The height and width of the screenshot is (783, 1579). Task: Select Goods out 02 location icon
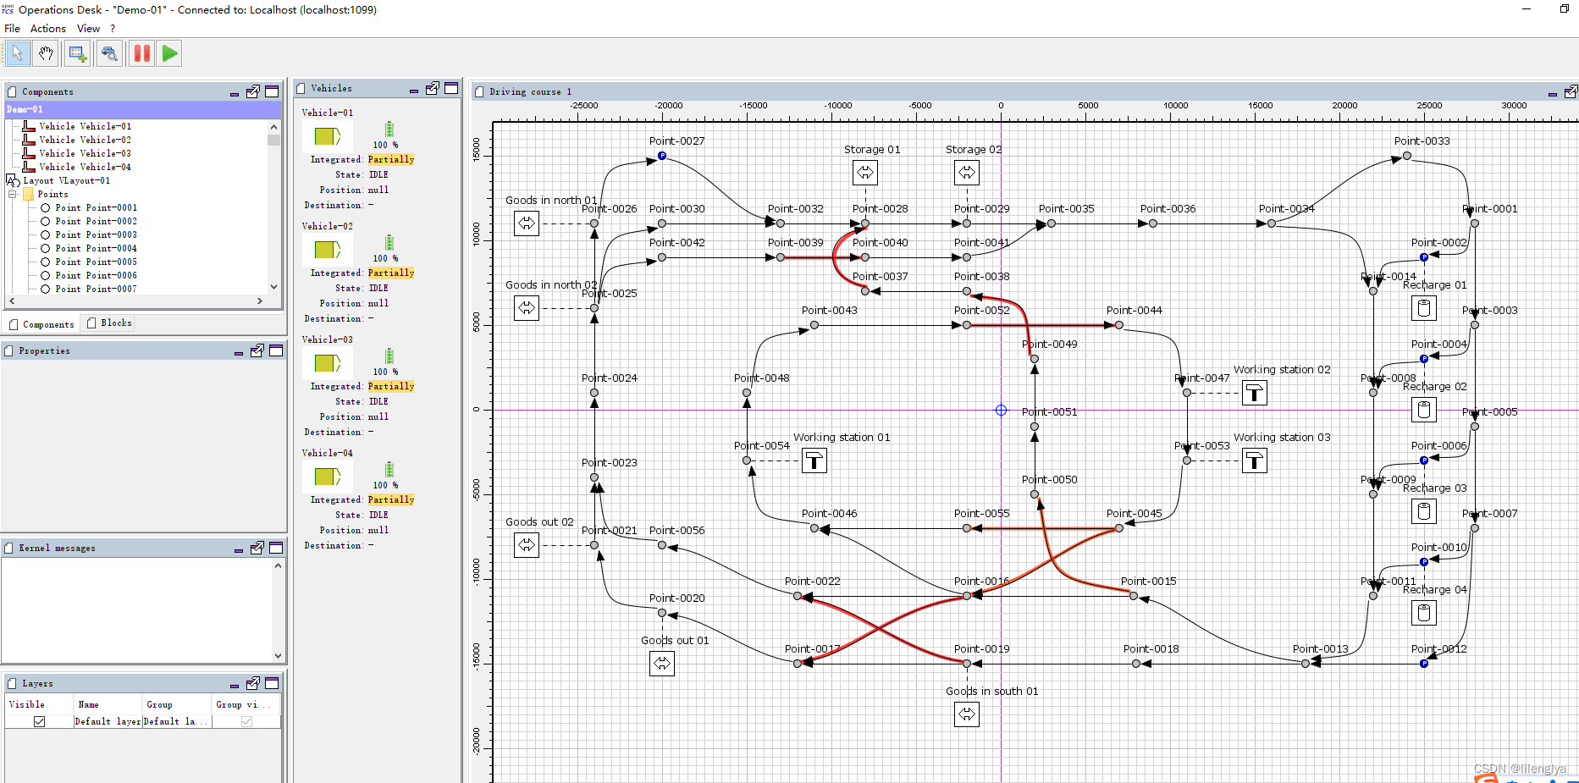click(527, 545)
